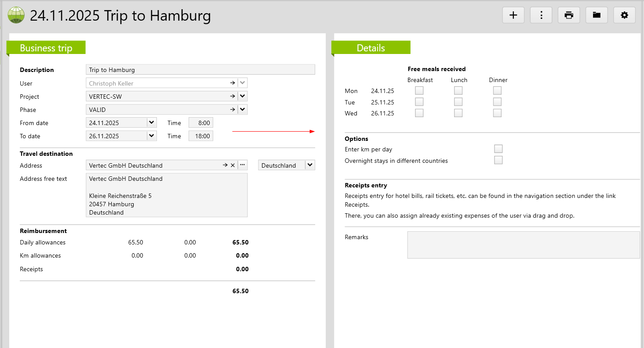Open the folder icon in the header
This screenshot has height=348, width=644.
pyautogui.click(x=597, y=15)
